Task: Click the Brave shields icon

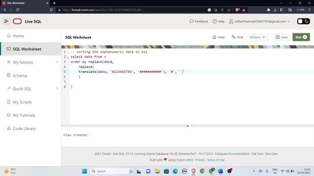Action: [x=237, y=10]
